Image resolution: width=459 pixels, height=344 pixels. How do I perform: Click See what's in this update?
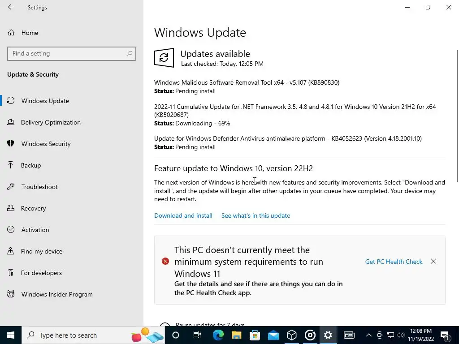[x=255, y=215]
